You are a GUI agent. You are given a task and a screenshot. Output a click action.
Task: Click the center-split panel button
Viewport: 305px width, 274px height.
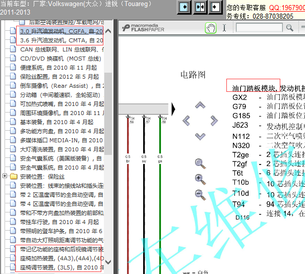click(x=200, y=7)
